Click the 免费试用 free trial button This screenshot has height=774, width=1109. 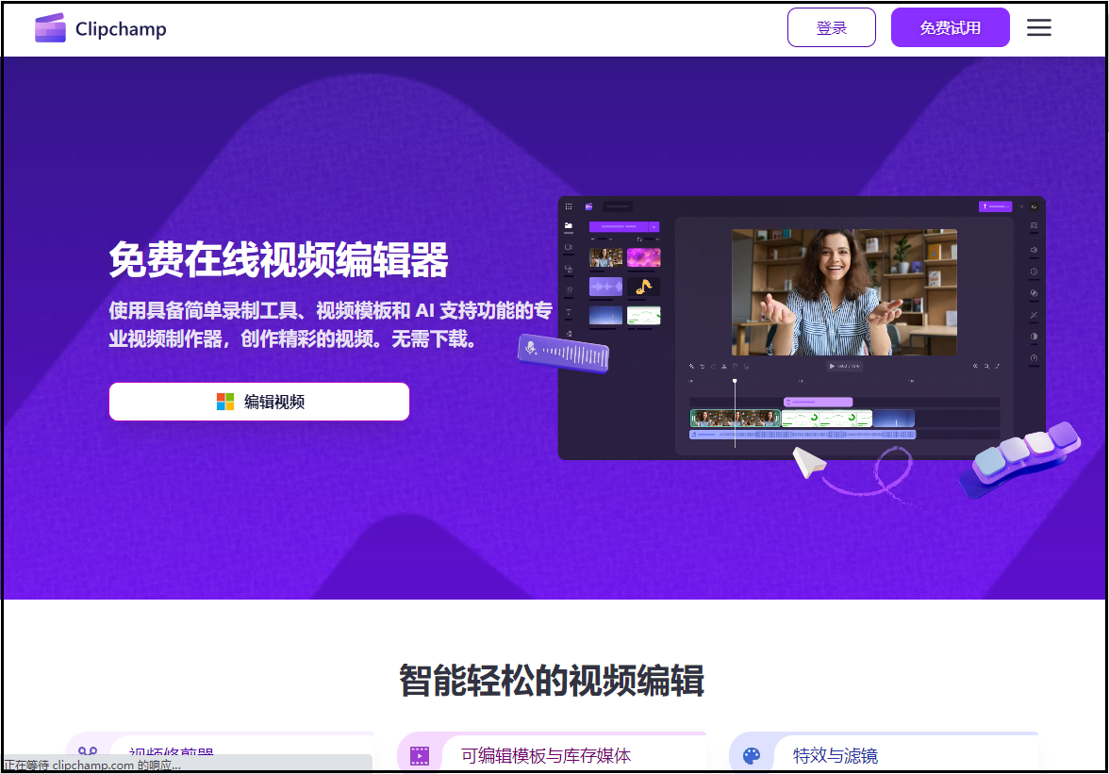949,27
